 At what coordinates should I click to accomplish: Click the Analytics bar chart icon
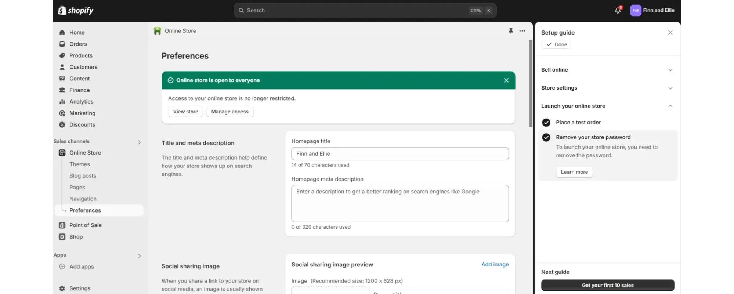pos(62,102)
